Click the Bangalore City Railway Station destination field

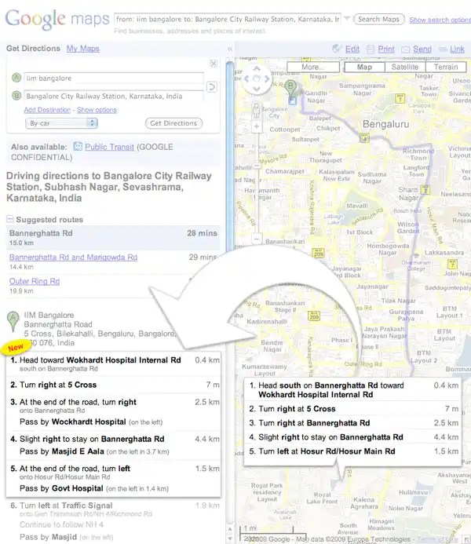pos(114,96)
